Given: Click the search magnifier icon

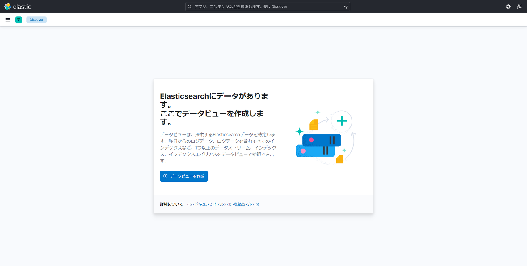Looking at the screenshot, I should pyautogui.click(x=190, y=6).
